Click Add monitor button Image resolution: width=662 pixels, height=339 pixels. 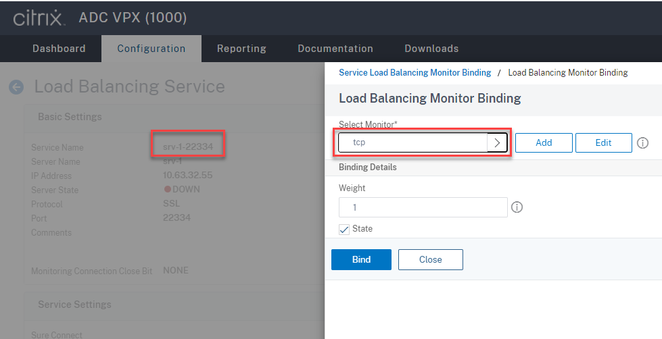click(x=544, y=142)
